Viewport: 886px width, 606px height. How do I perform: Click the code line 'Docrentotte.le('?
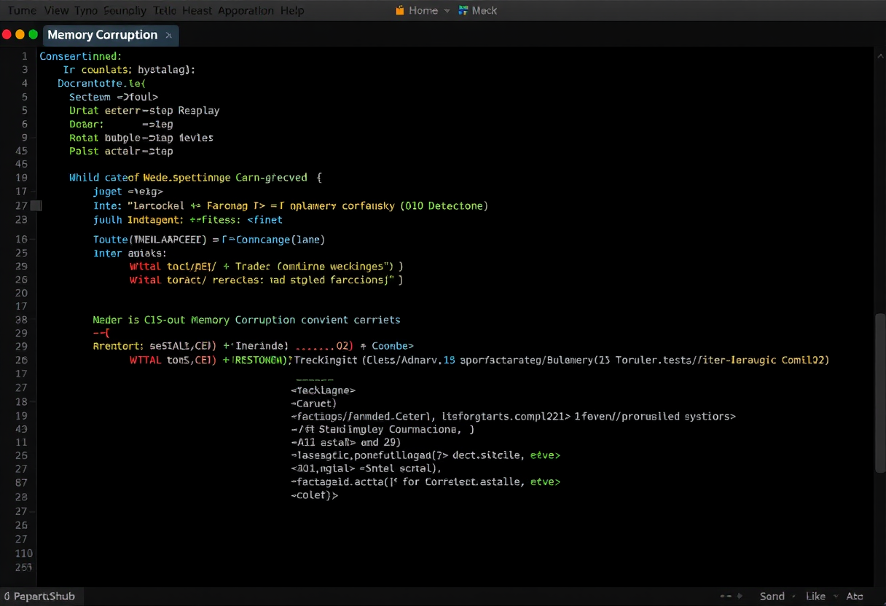pyautogui.click(x=102, y=84)
